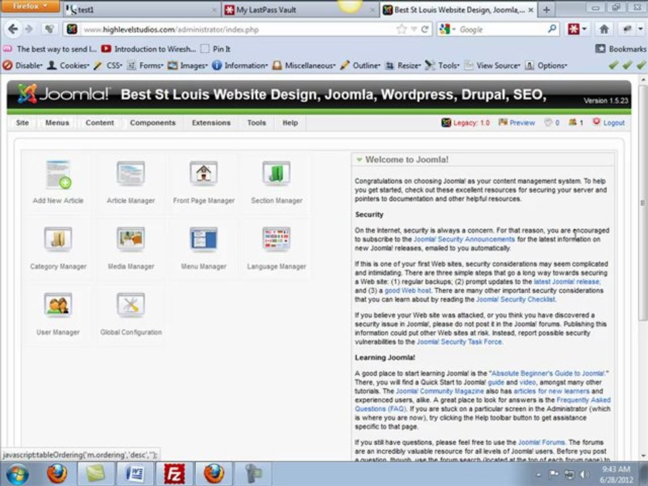Image resolution: width=648 pixels, height=486 pixels.
Task: Open the Tools dropdown in developer toolbar
Action: pos(442,65)
